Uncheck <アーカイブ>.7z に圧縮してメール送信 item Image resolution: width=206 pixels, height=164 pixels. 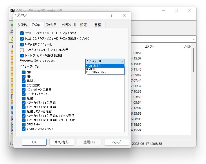pos(24,116)
